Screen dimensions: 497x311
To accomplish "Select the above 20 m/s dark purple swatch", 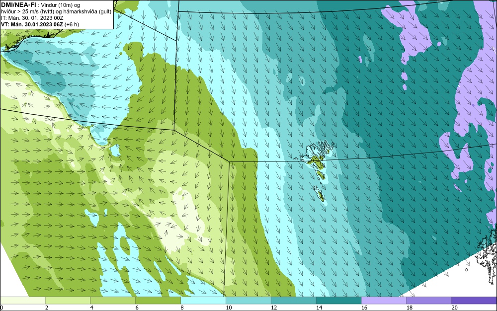I will click(474, 300).
